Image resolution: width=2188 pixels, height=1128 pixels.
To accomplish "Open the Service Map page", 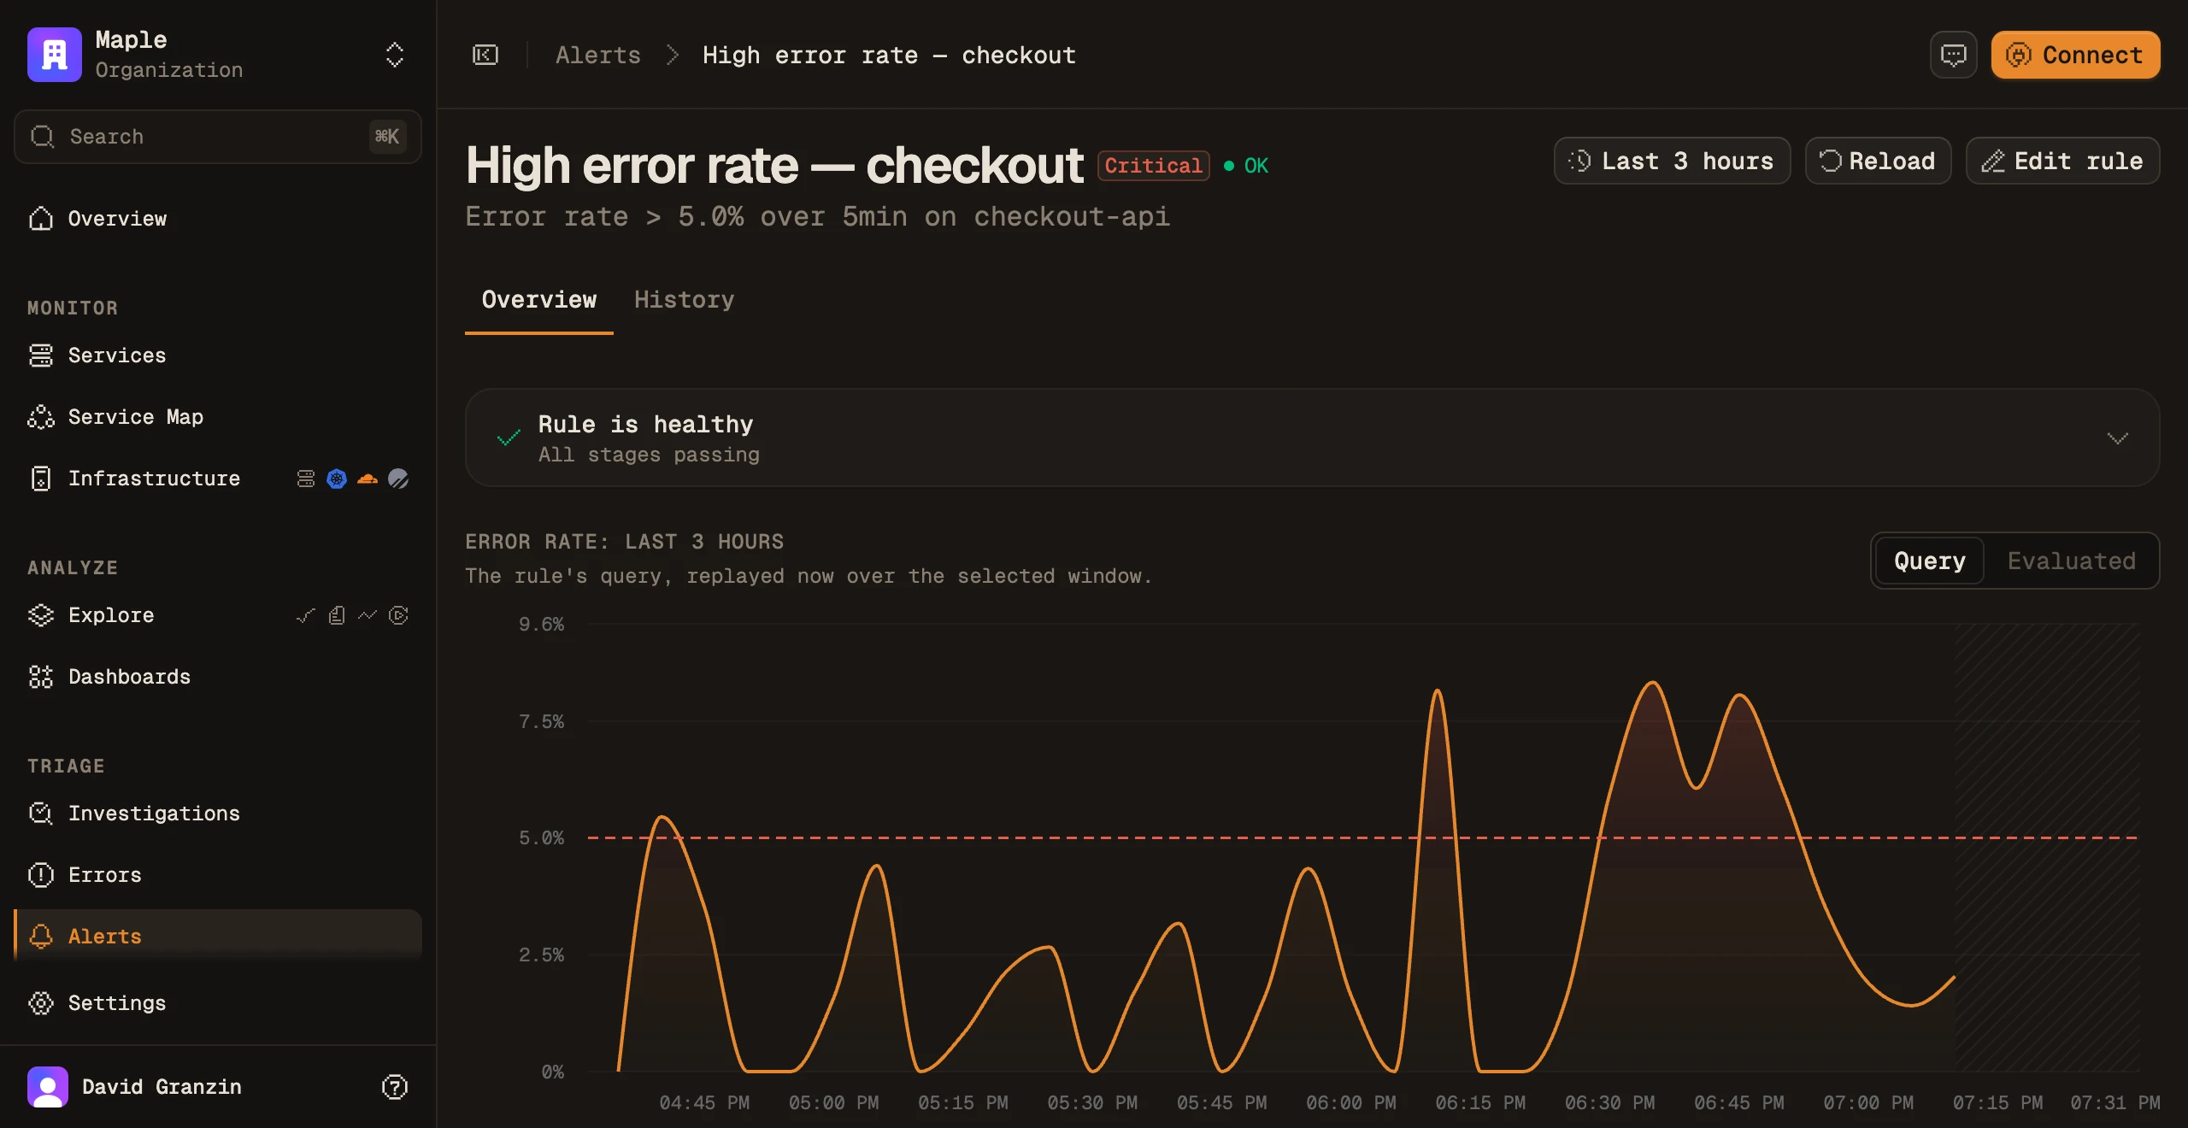I will coord(218,417).
